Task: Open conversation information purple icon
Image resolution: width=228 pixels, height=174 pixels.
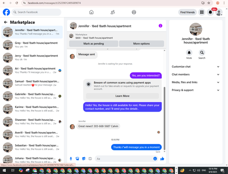Action: point(161,26)
